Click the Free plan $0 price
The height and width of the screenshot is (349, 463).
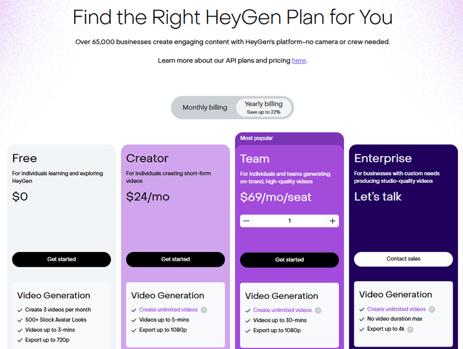[x=20, y=196]
